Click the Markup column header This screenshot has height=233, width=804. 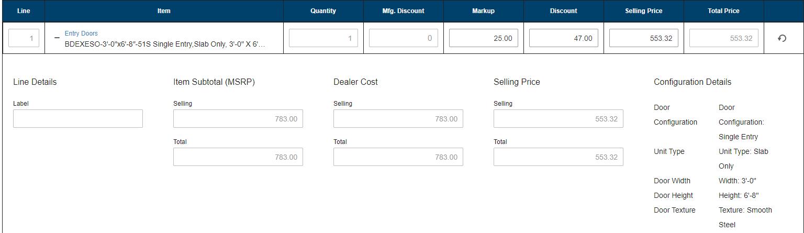pyautogui.click(x=483, y=11)
